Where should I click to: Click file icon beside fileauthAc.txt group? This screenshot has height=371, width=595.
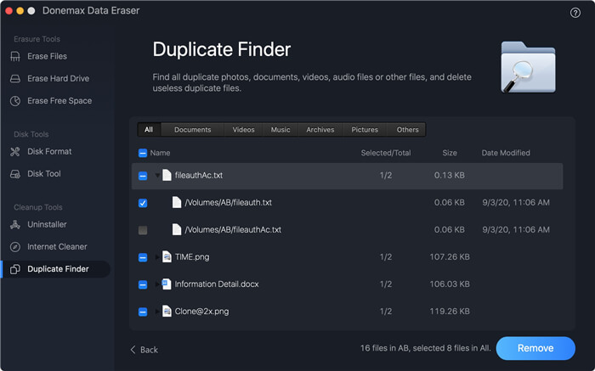(167, 175)
